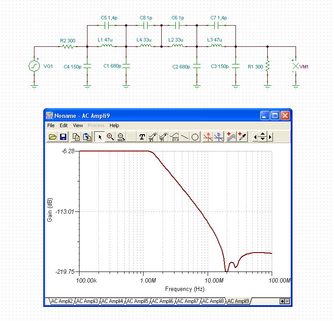Switch to the AC Ampli5 tab

137,301
